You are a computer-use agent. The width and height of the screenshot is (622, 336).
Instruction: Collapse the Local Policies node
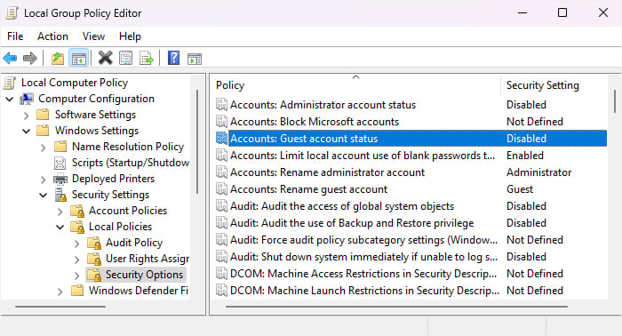point(60,228)
